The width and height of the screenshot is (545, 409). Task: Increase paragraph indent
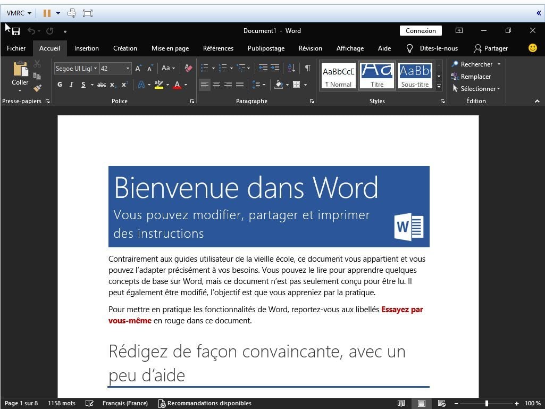(x=275, y=68)
